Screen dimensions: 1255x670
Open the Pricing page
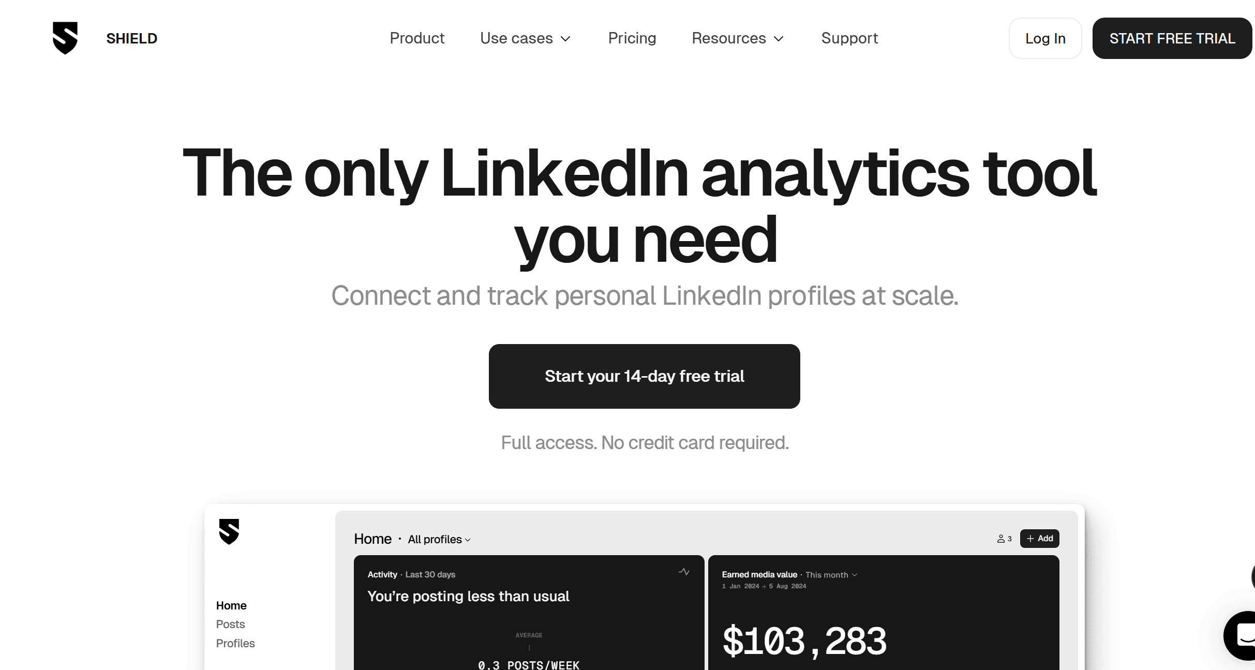[x=632, y=38]
